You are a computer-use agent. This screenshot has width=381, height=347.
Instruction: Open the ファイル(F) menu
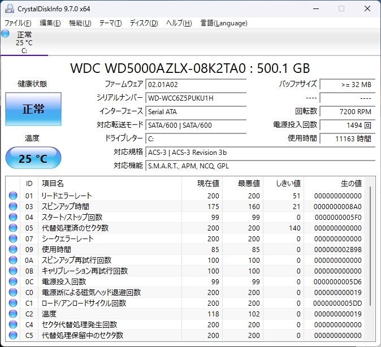tap(18, 23)
